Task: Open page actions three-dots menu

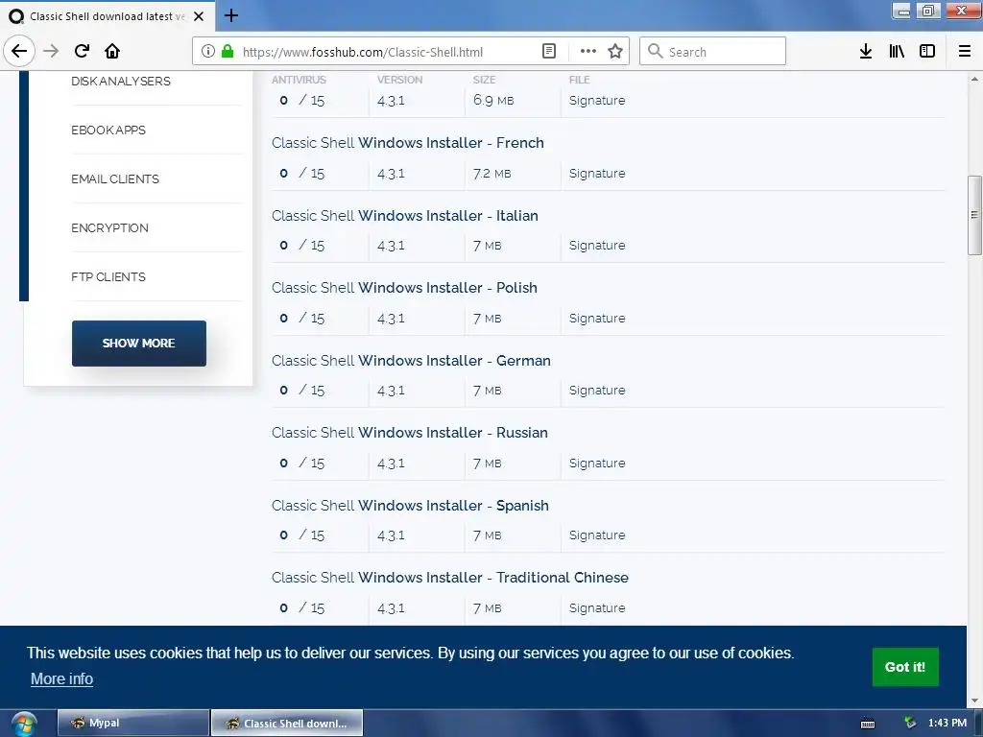Action: [x=588, y=52]
